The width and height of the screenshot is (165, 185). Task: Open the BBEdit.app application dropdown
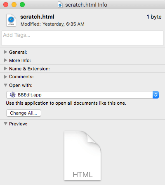coord(82,95)
